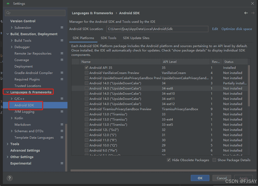258x186 pixels.
Task: Expand the Subversion tree item
Action: point(11,27)
